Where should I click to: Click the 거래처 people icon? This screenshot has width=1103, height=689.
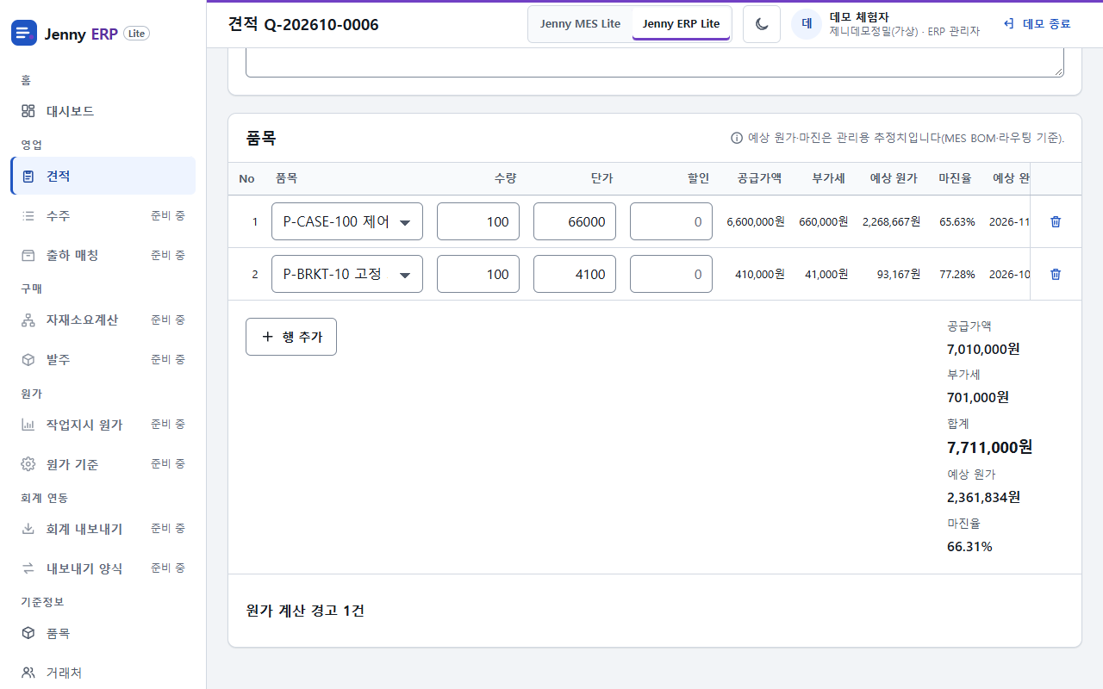(28, 673)
